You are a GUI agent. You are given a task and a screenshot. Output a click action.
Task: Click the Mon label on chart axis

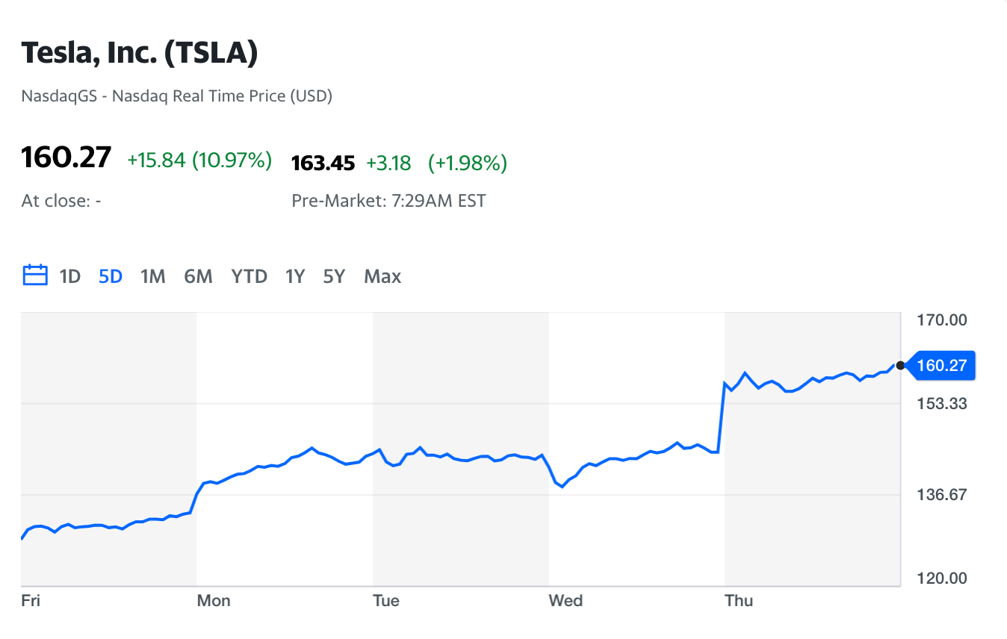point(214,601)
